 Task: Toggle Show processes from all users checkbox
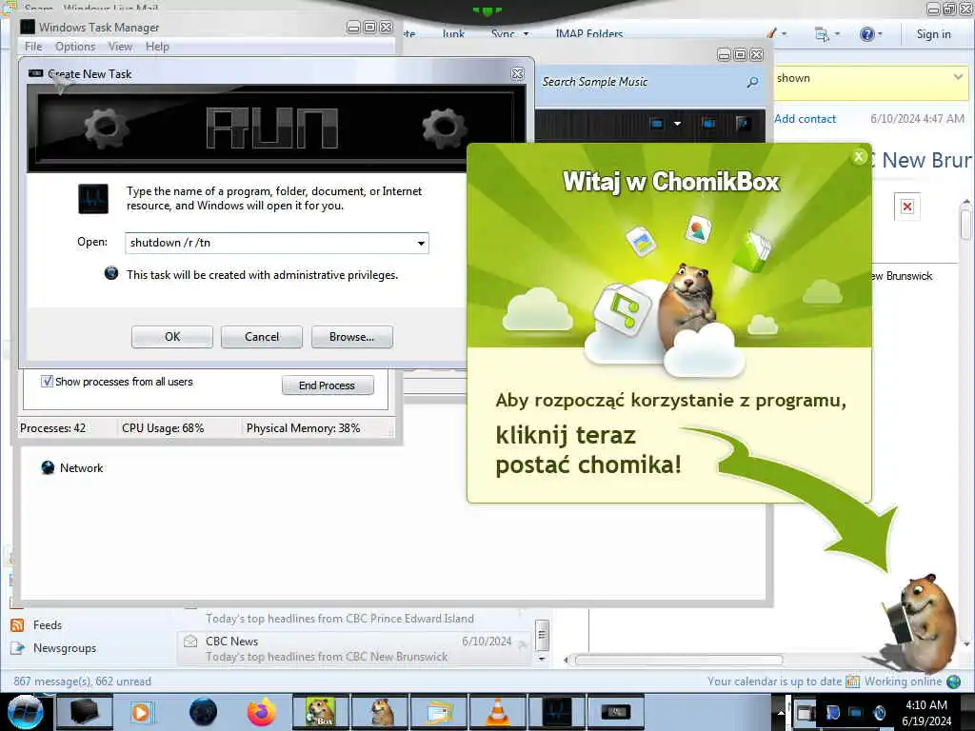[47, 382]
